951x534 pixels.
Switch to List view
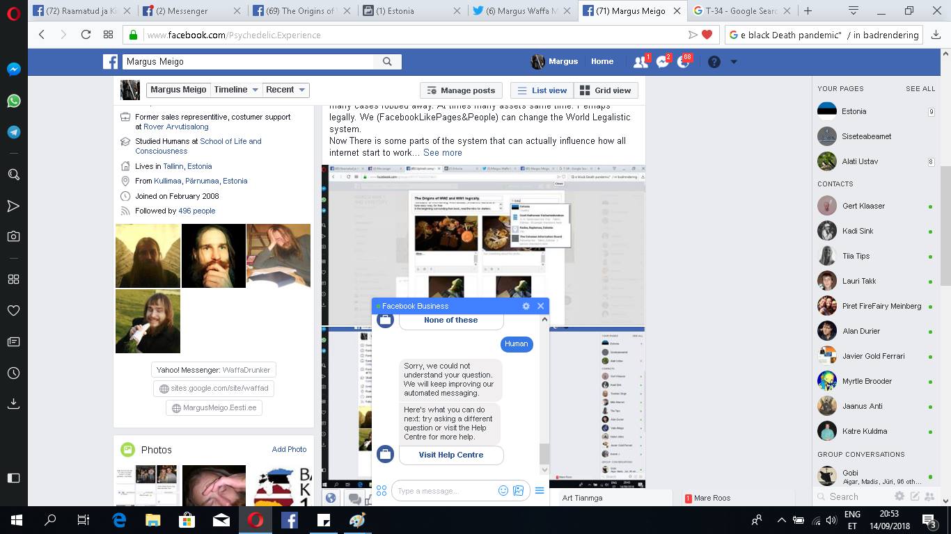click(x=542, y=90)
